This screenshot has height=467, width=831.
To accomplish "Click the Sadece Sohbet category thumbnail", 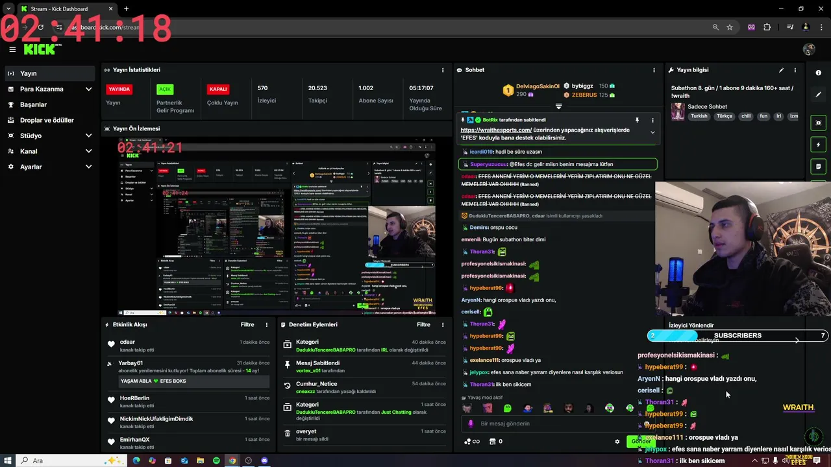I will [678, 112].
